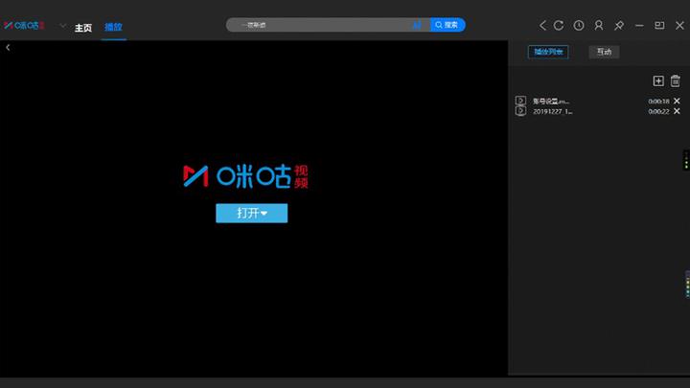The height and width of the screenshot is (388, 690).
Task: Open the 打开 dropdown button
Action: 252,214
